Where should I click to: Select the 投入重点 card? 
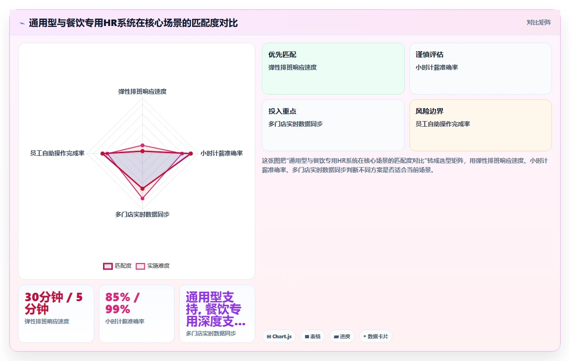(333, 125)
